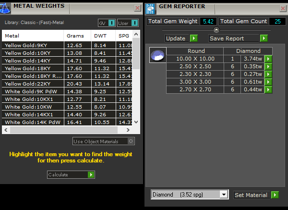Click green arrow next to 0.44tw
Screen dimensions: 288x210
[x=268, y=89]
